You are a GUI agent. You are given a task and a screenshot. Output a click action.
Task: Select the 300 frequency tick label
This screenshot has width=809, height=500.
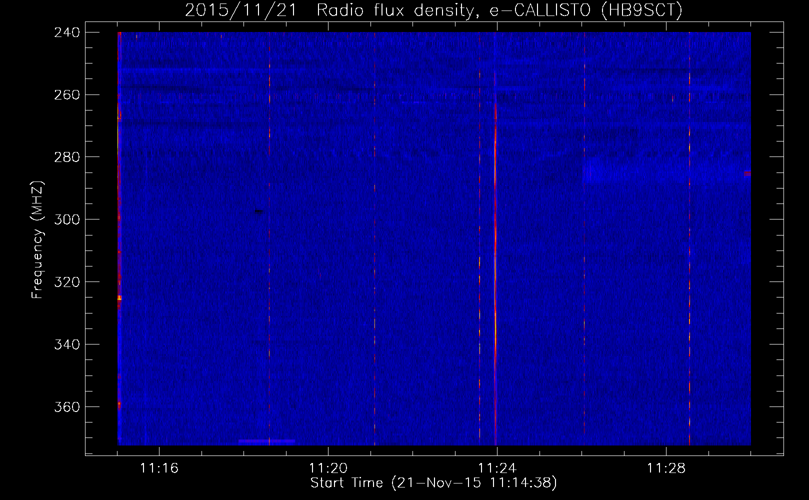pos(67,220)
